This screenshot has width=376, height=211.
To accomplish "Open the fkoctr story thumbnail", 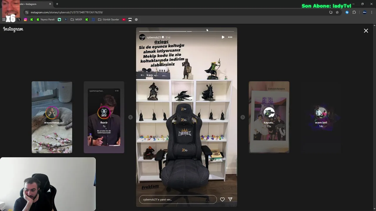I will point(104,117).
